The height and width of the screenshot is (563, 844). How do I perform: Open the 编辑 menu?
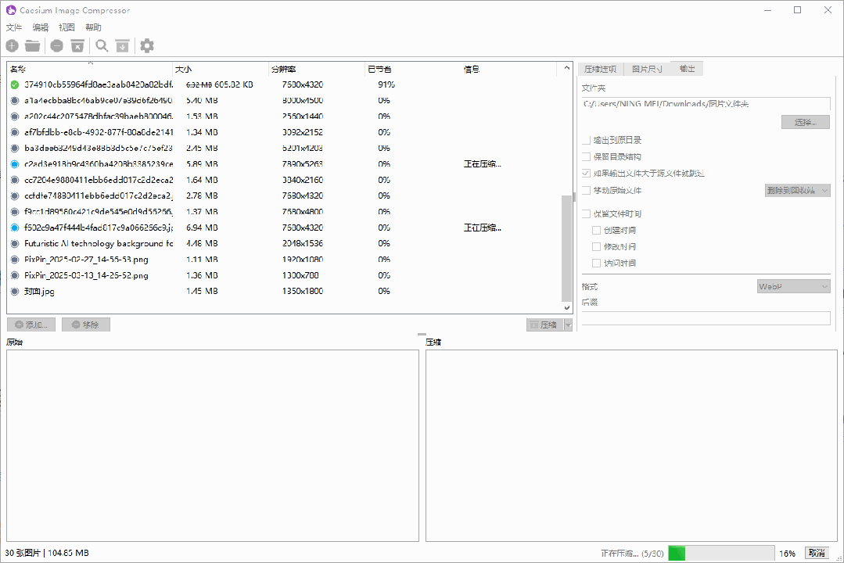[x=41, y=27]
